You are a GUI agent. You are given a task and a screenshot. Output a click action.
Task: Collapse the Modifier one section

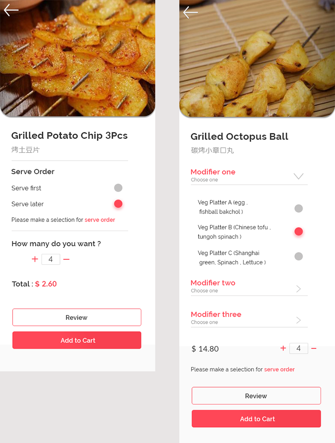pos(298,176)
